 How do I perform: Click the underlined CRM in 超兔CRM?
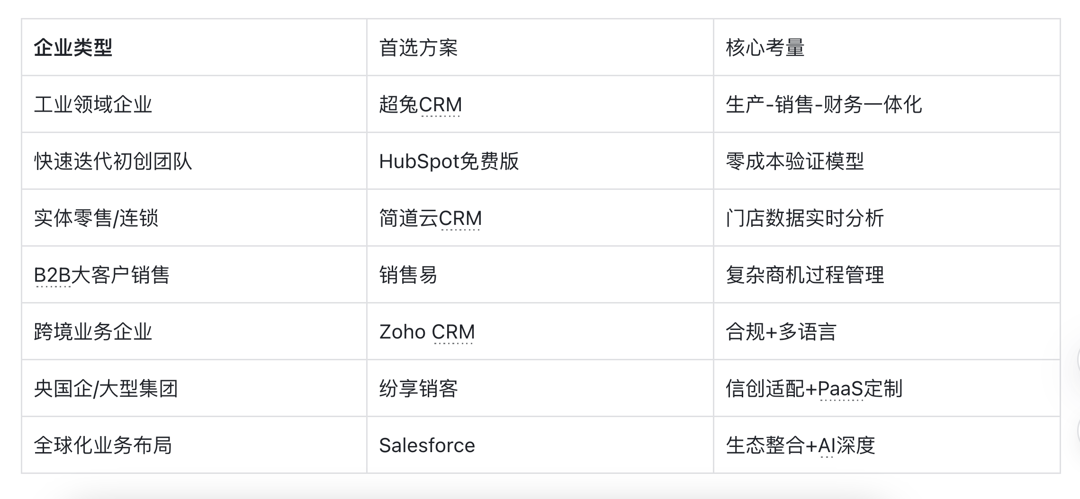pyautogui.click(x=441, y=105)
